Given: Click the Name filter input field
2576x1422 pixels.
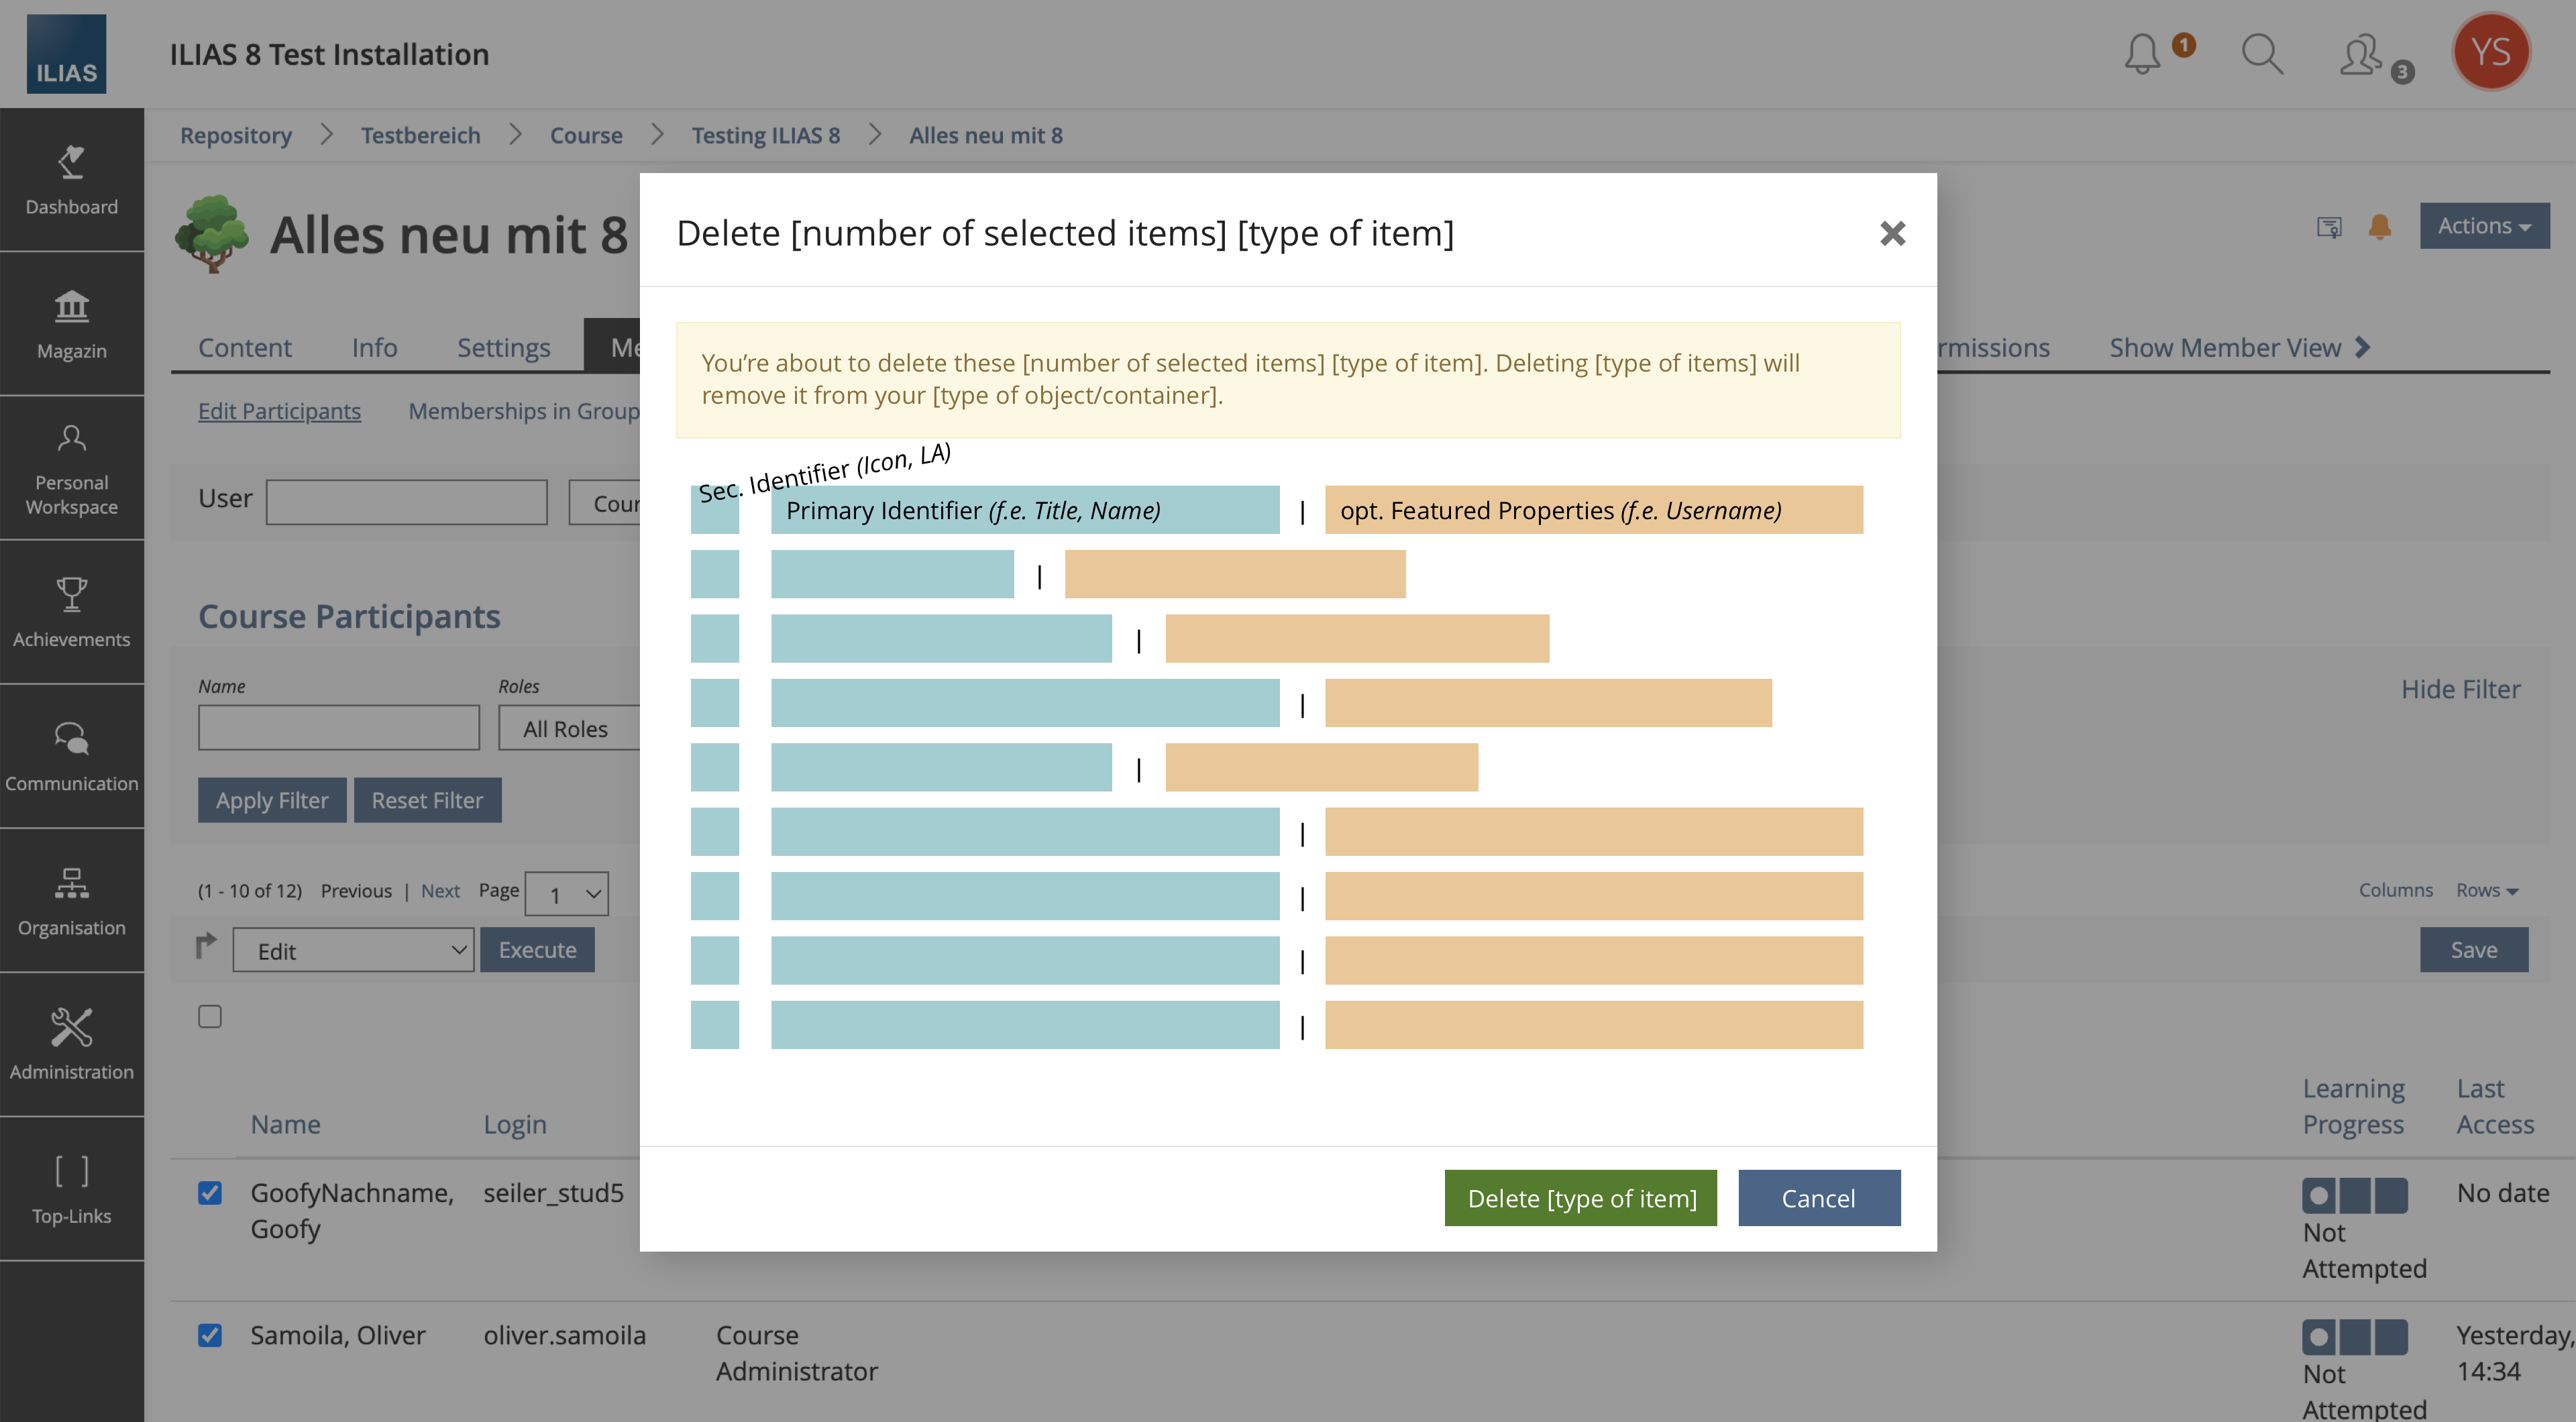Looking at the screenshot, I should 338,728.
